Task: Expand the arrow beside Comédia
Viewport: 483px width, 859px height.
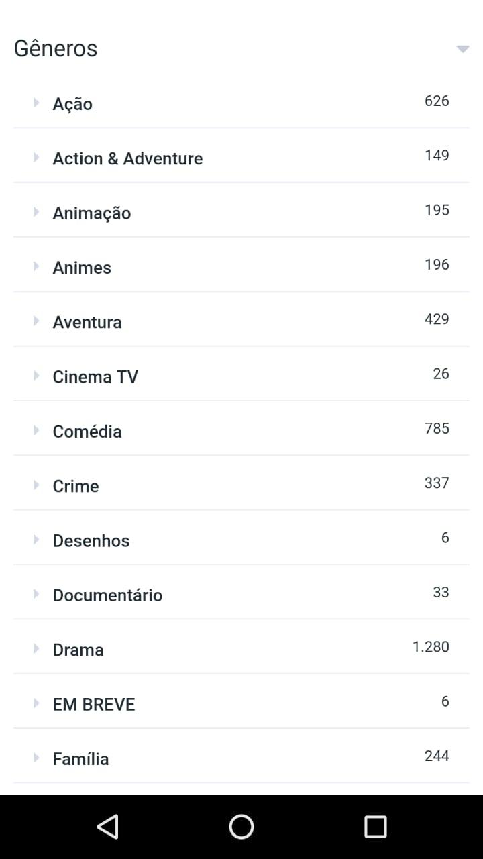Action: tap(36, 430)
